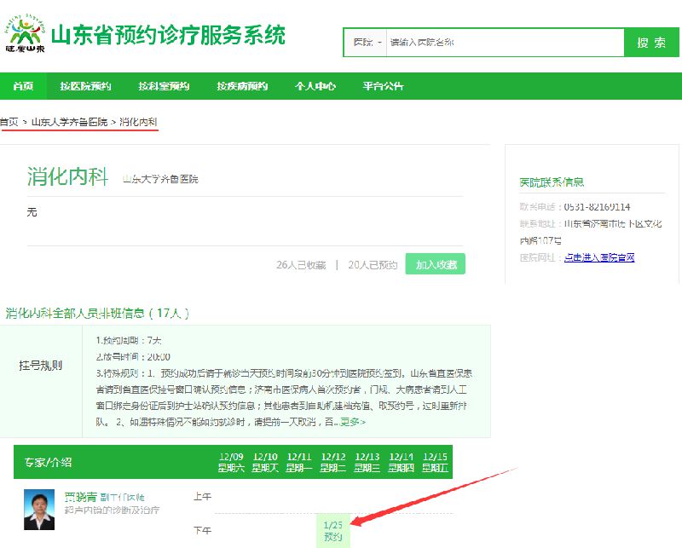Expand registration rules with 更多 link

point(353,422)
